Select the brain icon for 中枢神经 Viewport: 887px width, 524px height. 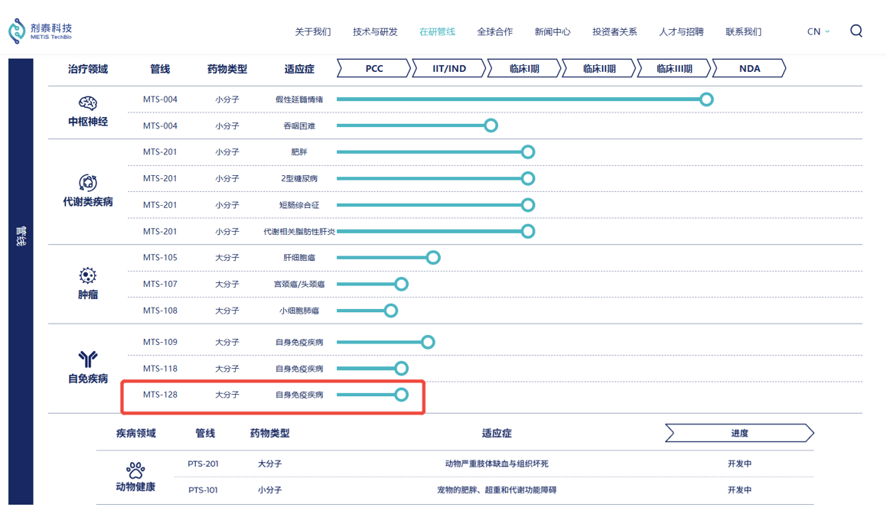tap(88, 103)
